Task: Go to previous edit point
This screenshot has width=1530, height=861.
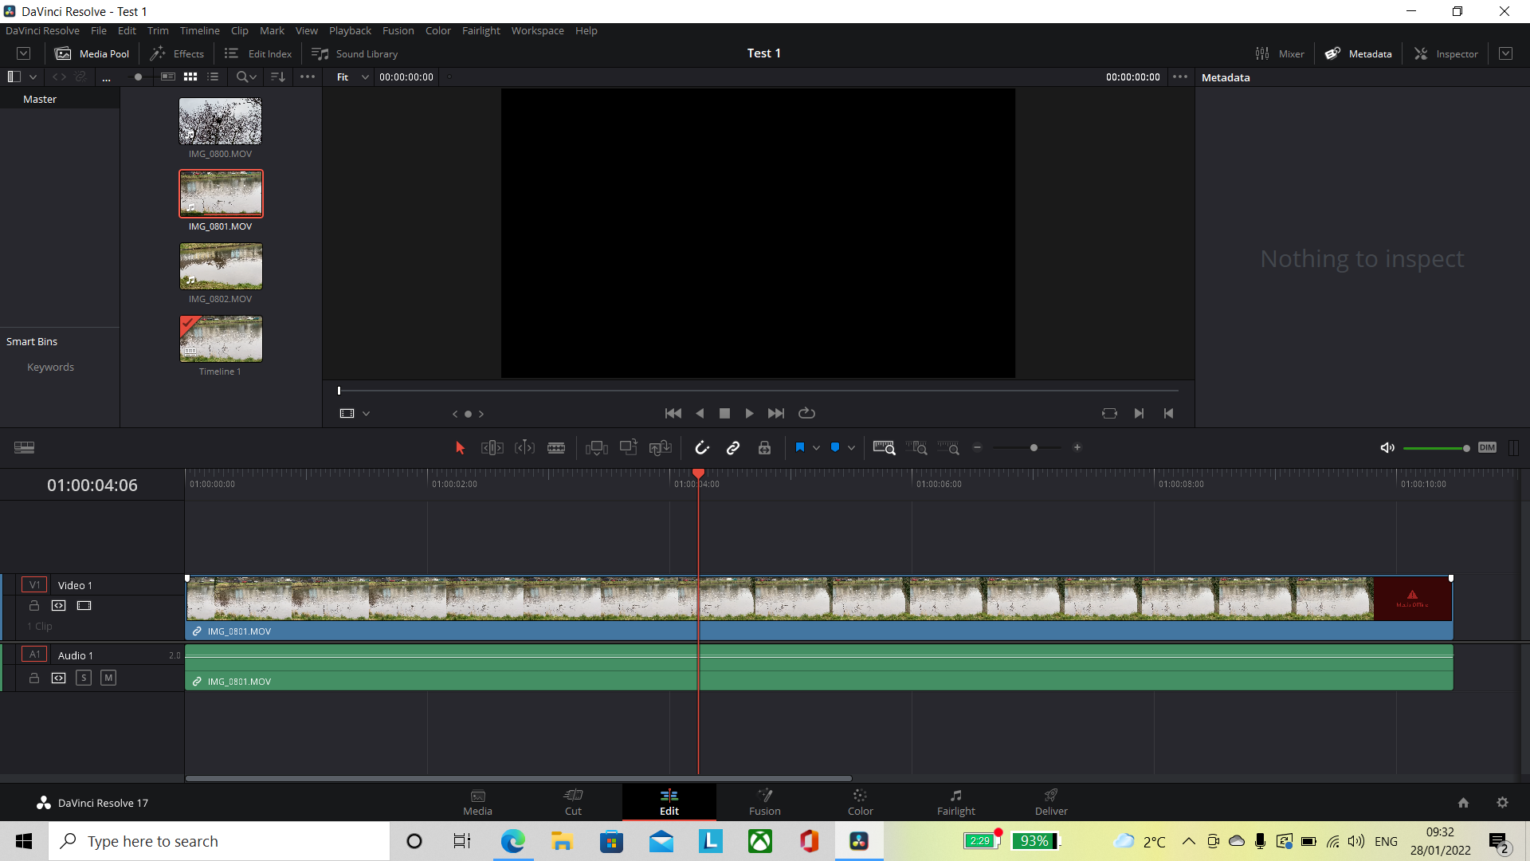Action: pyautogui.click(x=1168, y=413)
